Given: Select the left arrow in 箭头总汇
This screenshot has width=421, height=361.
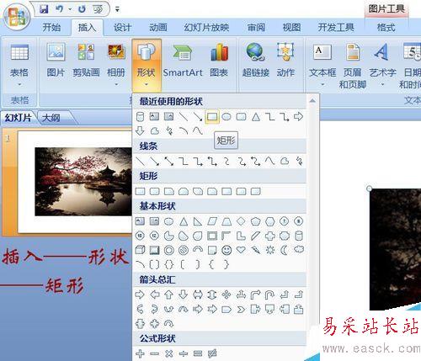Looking at the screenshot, I should (155, 295).
